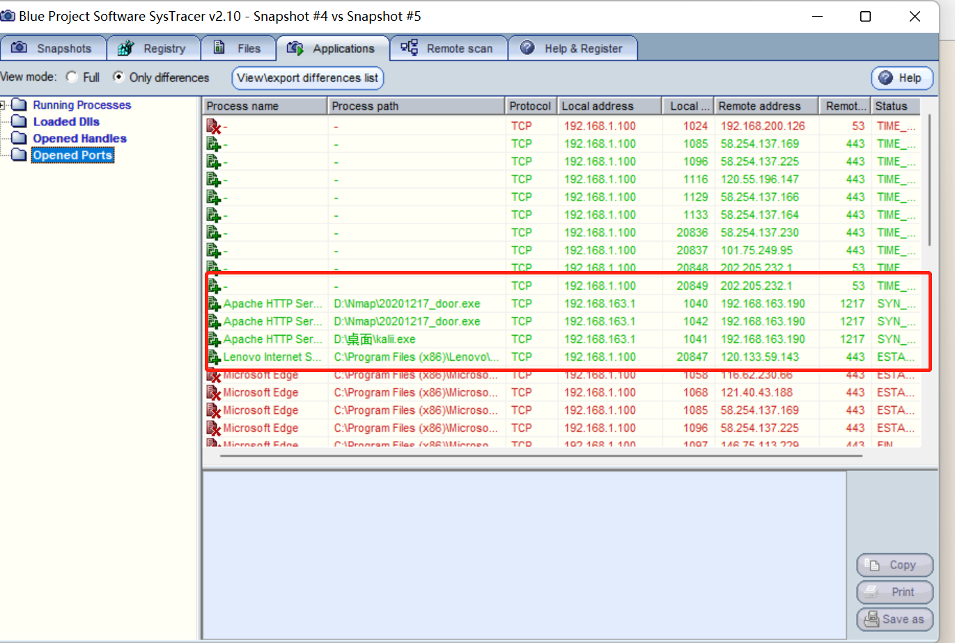Image resolution: width=955 pixels, height=643 pixels.
Task: Click the red removed icon for 192.168.200.126 row
Action: click(x=213, y=126)
